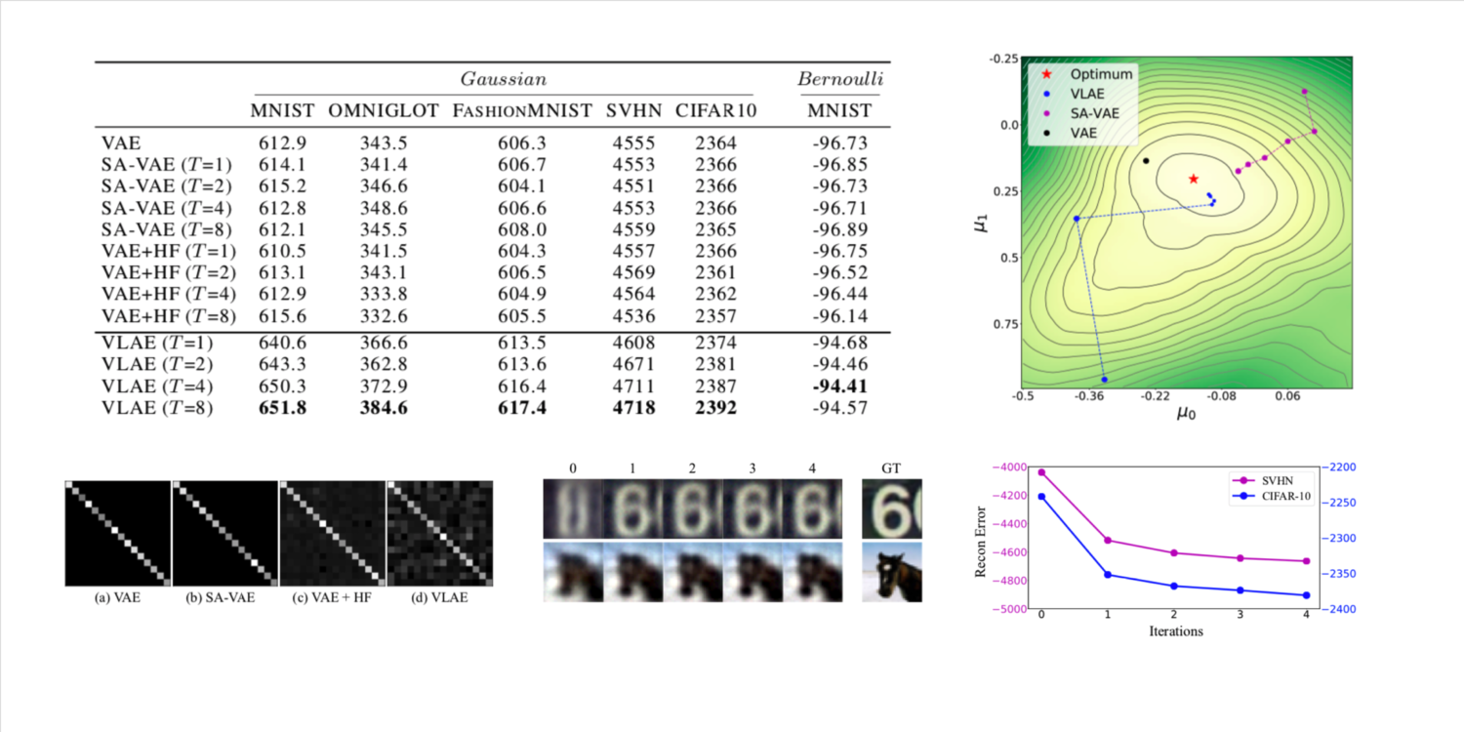The image size is (1464, 732).
Task: Click the bold value -94.41
Action: pos(840,386)
